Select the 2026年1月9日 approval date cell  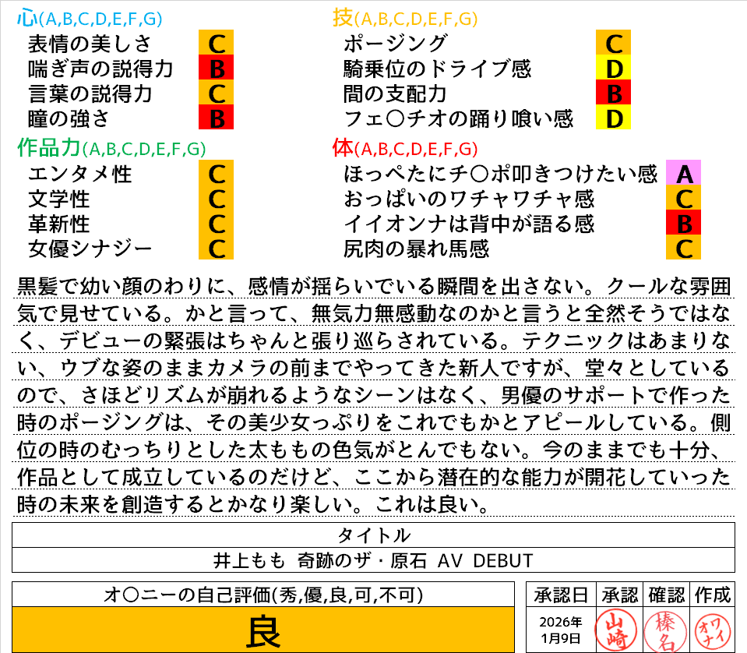(x=561, y=629)
